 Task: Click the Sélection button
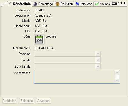(27, 101)
